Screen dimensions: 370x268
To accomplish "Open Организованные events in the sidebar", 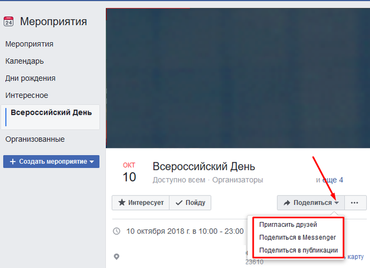I will tap(35, 139).
